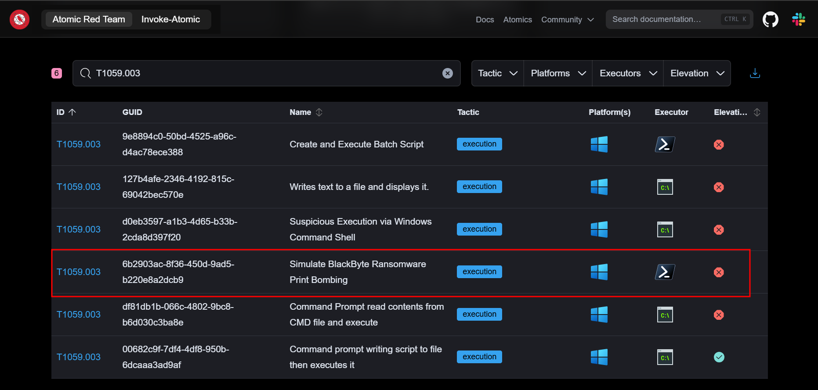
Task: Expand the Elevation filter dropdown
Action: [697, 73]
